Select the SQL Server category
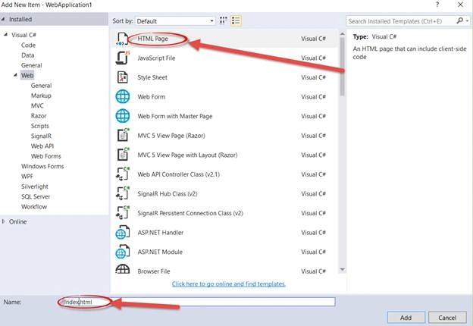Viewport: 473px width, 326px height. pyautogui.click(x=36, y=196)
